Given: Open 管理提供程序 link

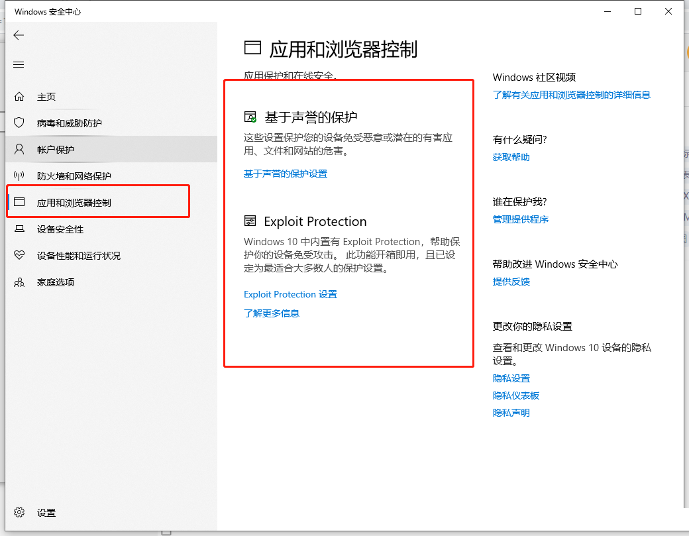Looking at the screenshot, I should [x=520, y=219].
